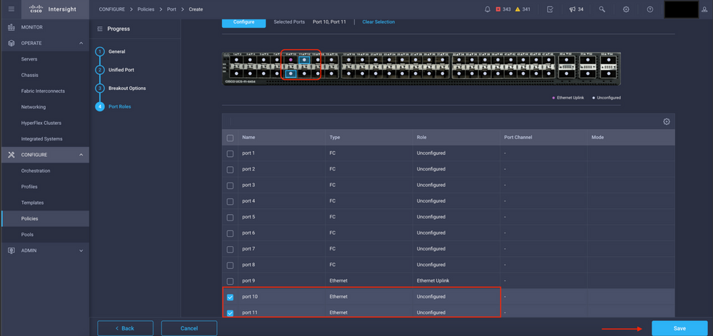Expand the ADMIN section chevron

click(81, 250)
